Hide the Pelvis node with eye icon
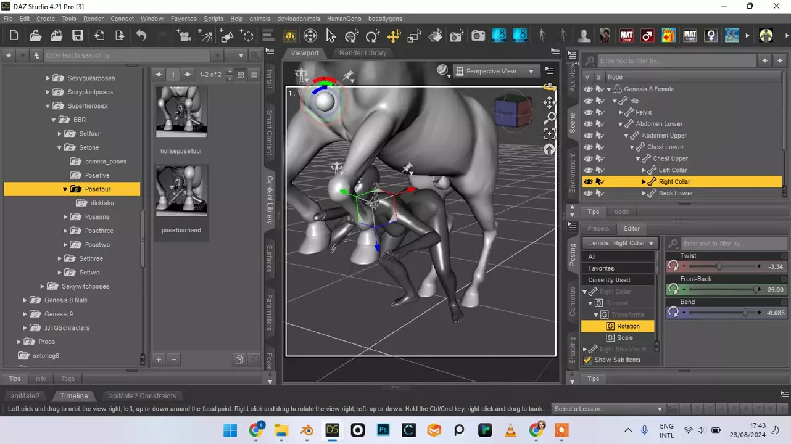 [588, 112]
